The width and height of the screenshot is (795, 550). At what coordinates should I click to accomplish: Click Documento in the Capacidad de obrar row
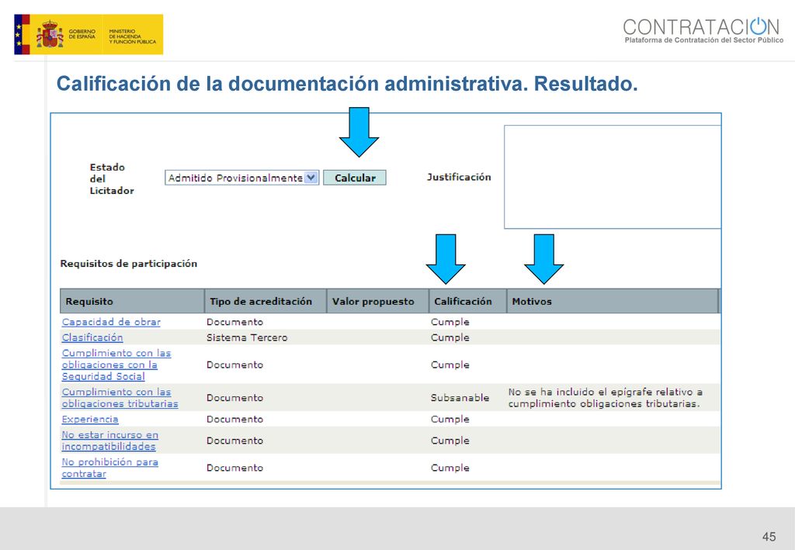click(x=234, y=322)
